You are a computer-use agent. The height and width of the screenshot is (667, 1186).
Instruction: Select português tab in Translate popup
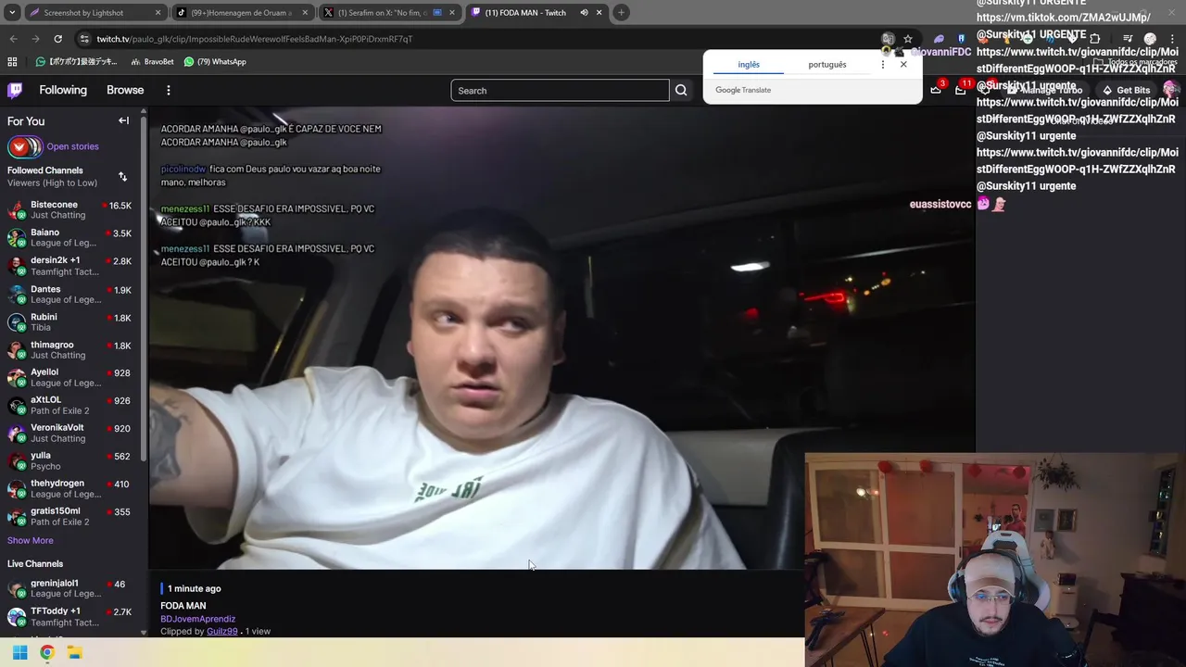click(x=827, y=64)
